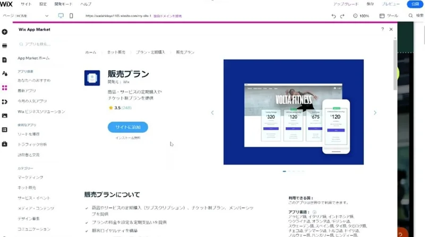Viewport: 425px width, 237px height.
Task: Click the App Market vertical scrollbar
Action: (x=395, y=65)
